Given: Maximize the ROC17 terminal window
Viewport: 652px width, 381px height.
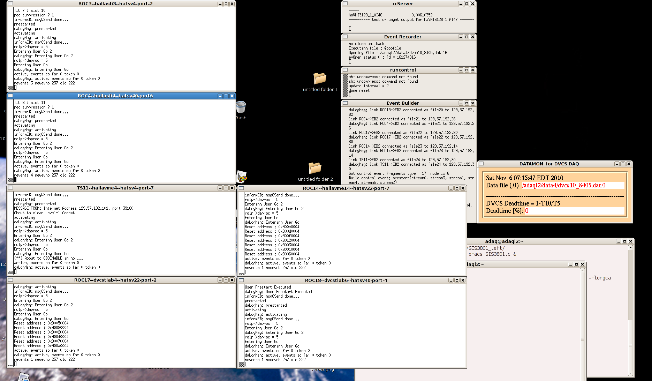Looking at the screenshot, I should [226, 280].
